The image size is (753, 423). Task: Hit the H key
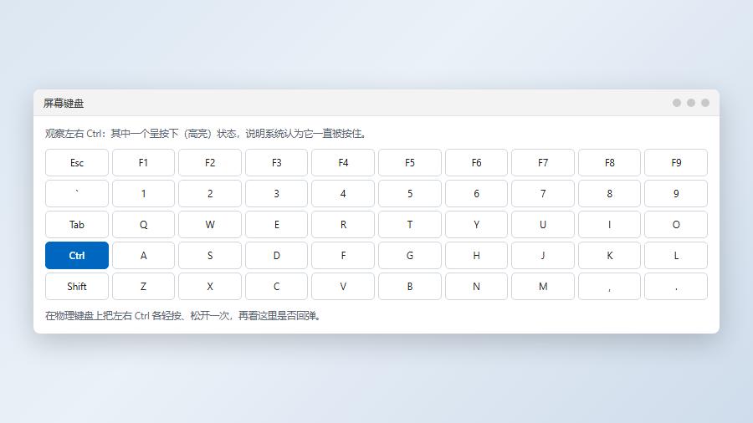point(476,256)
